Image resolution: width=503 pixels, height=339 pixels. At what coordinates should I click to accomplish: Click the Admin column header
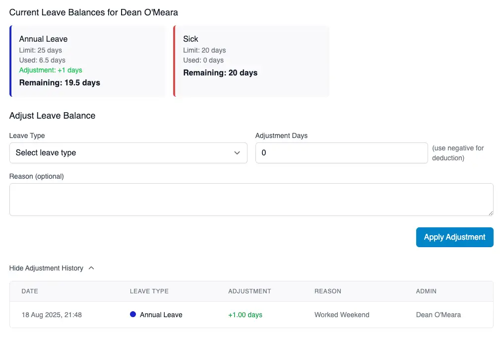(426, 291)
